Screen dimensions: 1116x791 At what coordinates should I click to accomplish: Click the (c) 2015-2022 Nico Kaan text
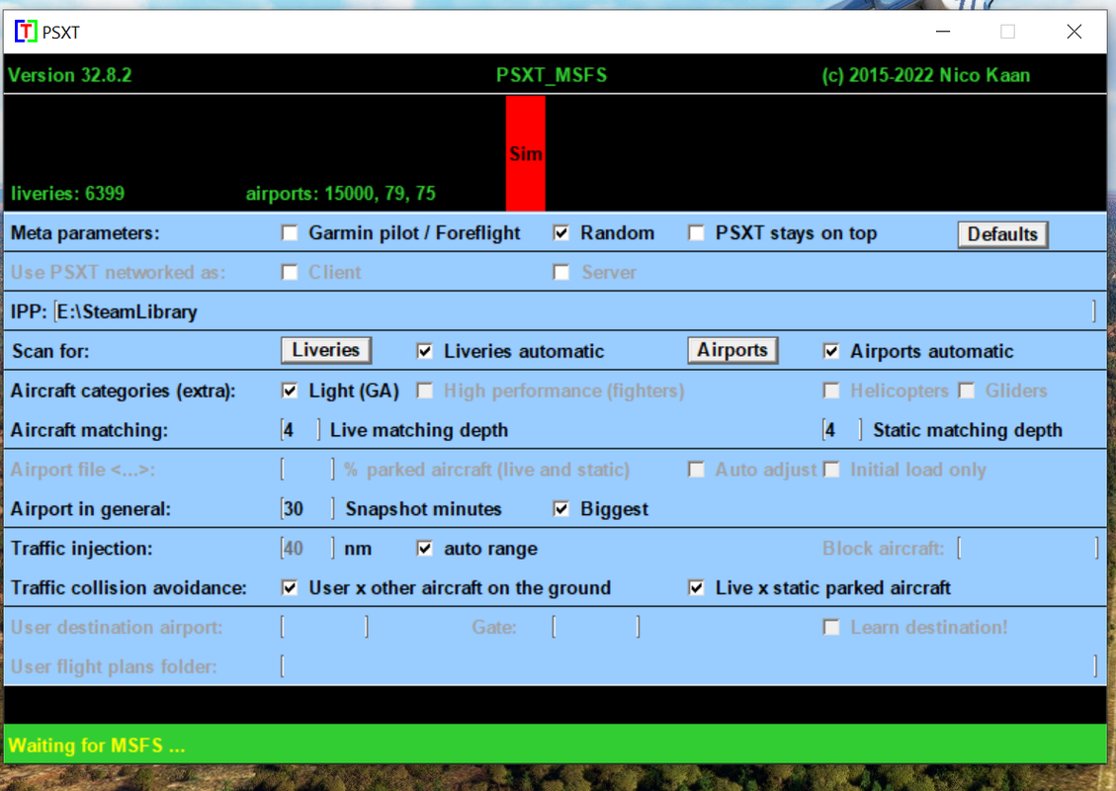(x=925, y=75)
